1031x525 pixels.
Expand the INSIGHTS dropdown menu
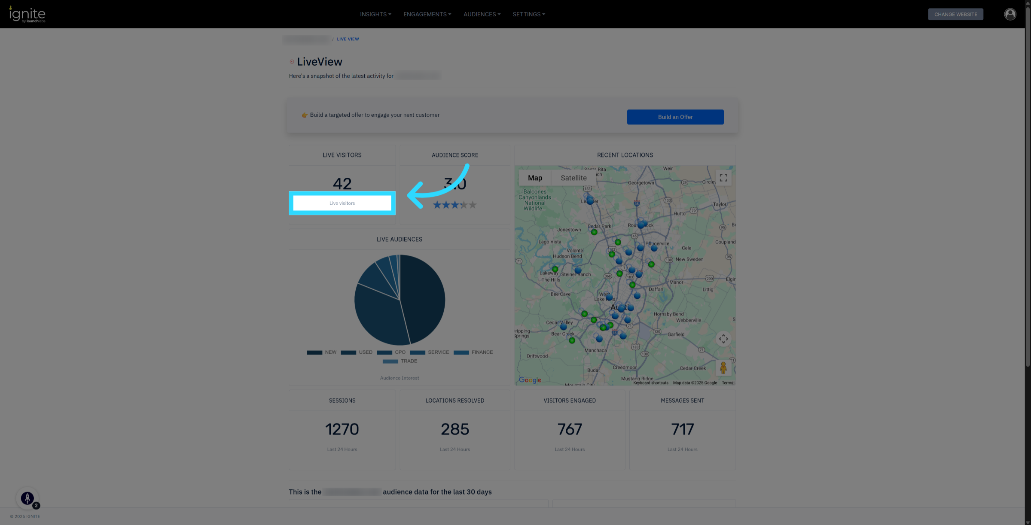tap(375, 14)
